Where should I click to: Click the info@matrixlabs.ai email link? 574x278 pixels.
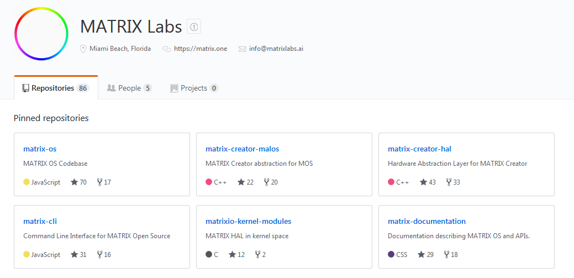coord(276,49)
